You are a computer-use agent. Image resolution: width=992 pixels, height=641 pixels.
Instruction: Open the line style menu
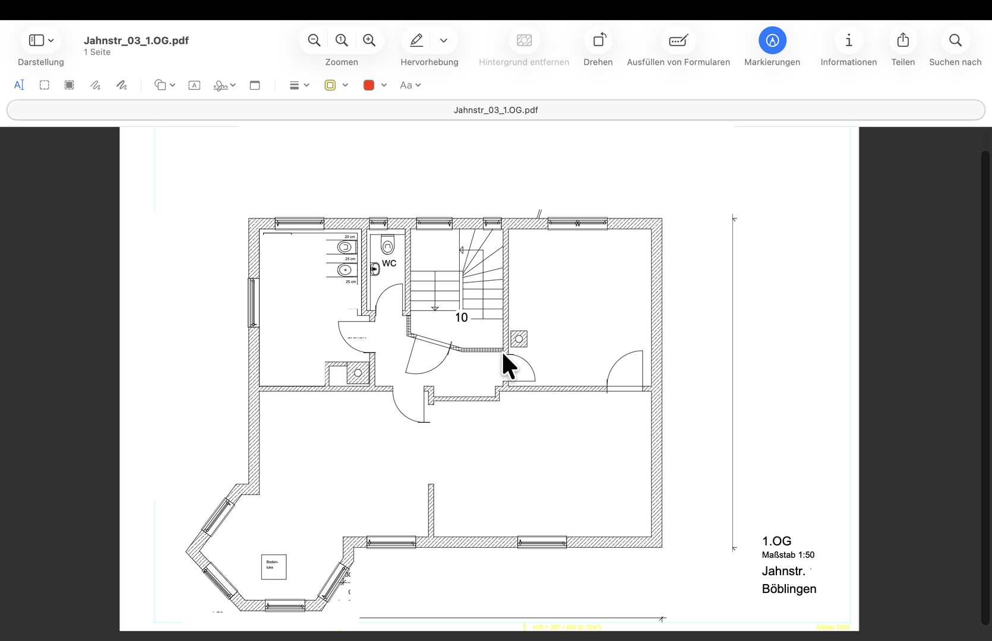[x=299, y=85]
